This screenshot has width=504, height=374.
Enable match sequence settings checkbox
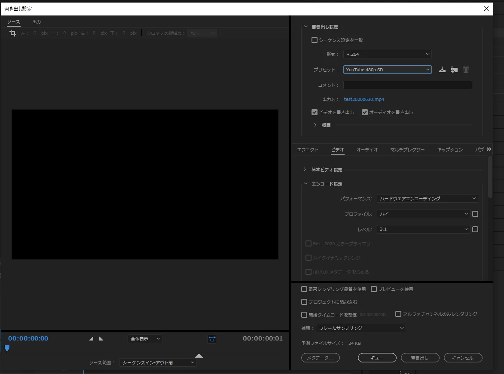coord(315,40)
